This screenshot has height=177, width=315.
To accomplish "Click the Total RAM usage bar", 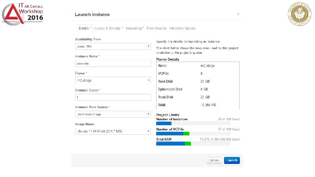I will (x=193, y=144).
